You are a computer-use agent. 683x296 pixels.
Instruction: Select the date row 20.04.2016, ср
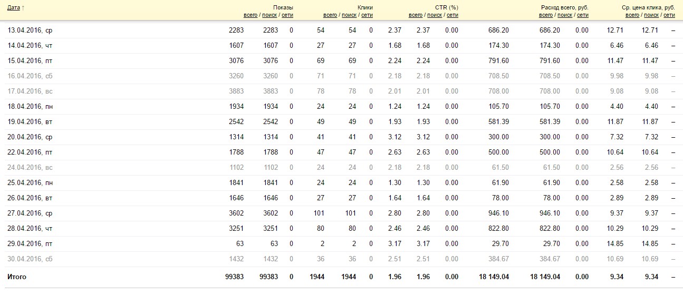coord(30,137)
